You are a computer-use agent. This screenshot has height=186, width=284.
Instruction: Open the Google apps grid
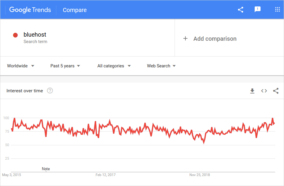277,10
